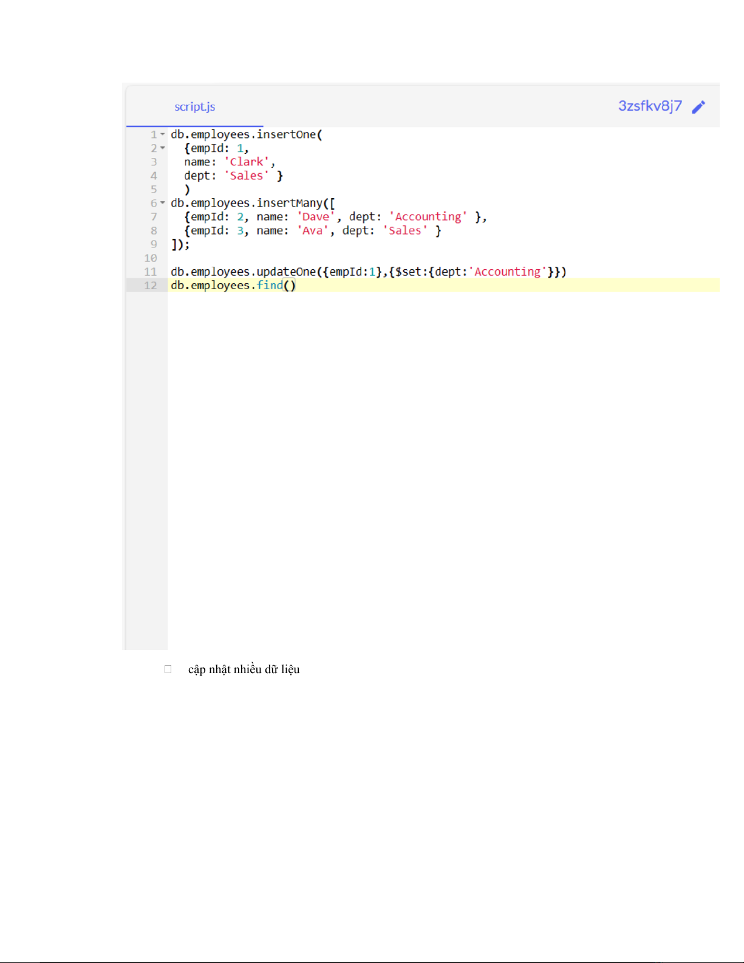Click the 3zsfkv8j7 playground ID link
This screenshot has height=963, width=744.
click(649, 106)
